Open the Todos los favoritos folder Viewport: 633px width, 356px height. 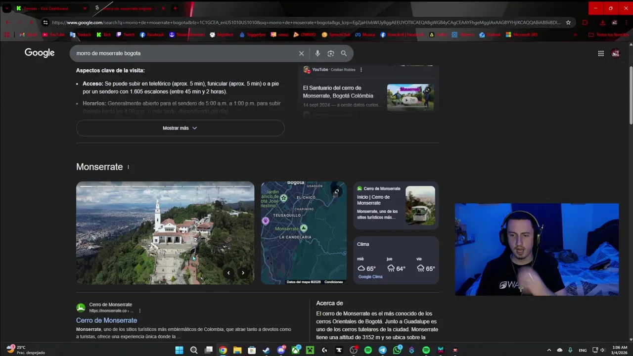tap(608, 35)
